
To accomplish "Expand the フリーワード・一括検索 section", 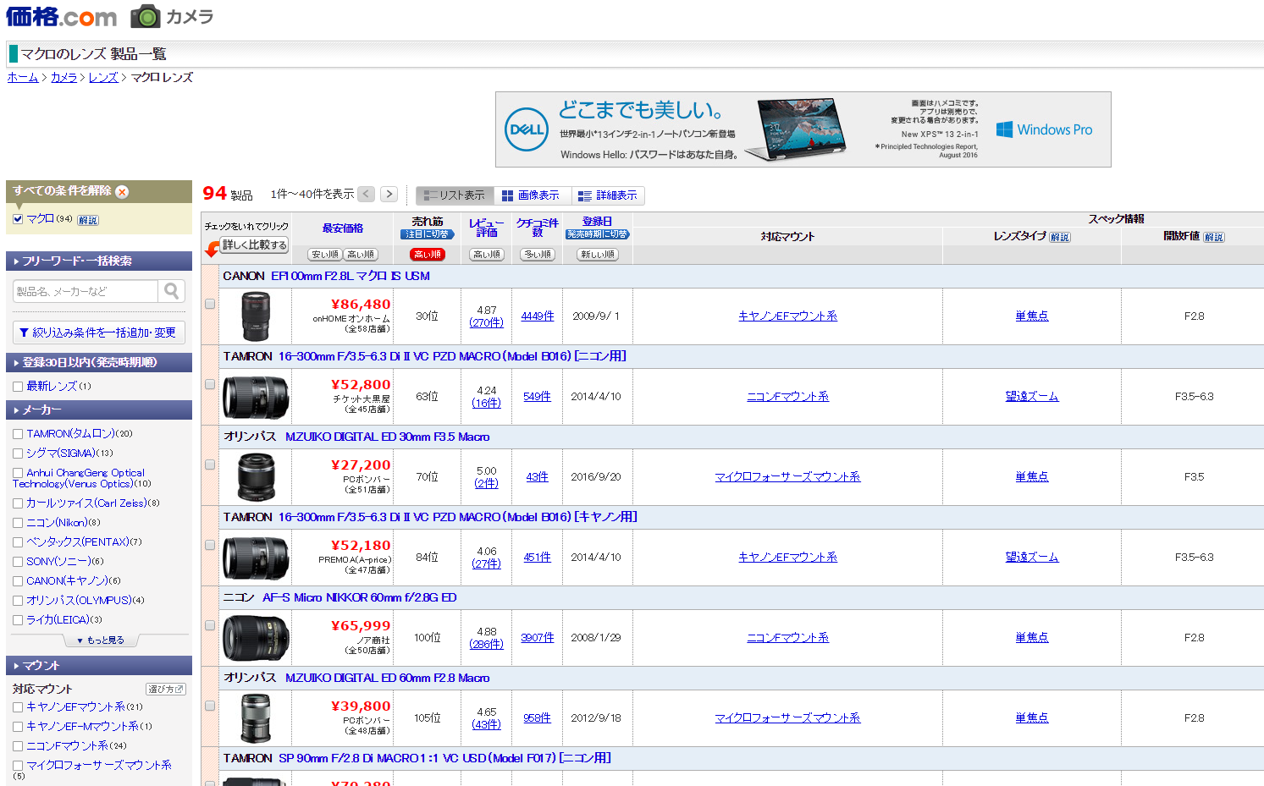I will (x=99, y=261).
